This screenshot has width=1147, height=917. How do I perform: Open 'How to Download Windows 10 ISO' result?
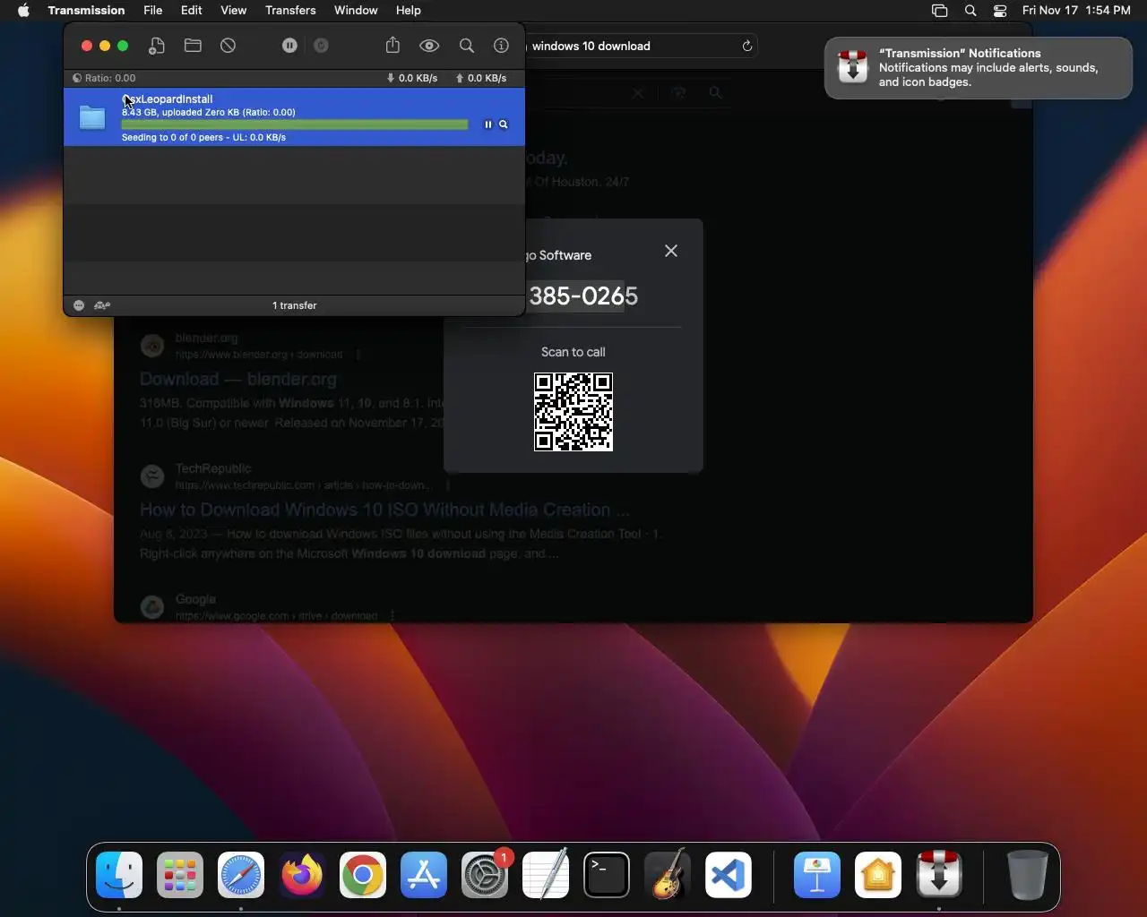[x=384, y=510]
